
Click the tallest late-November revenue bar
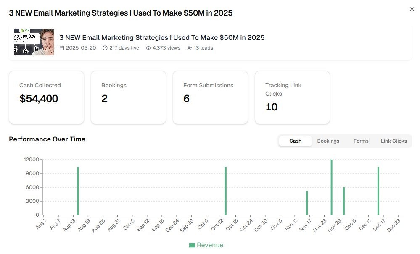(x=331, y=187)
